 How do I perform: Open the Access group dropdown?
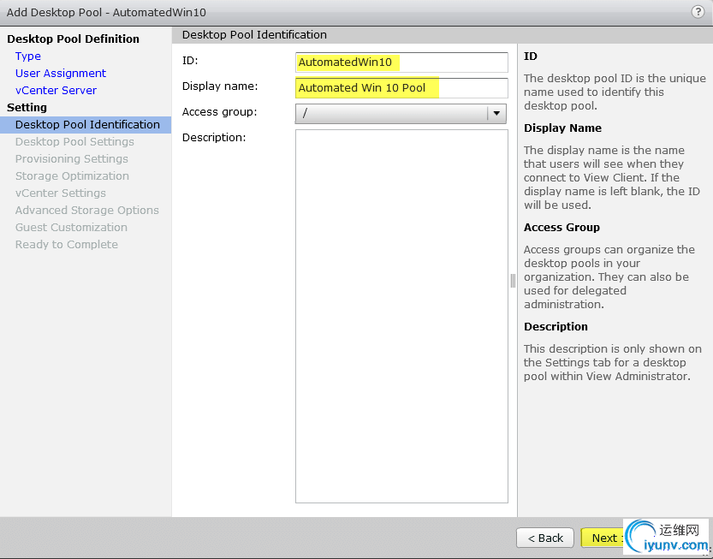click(x=401, y=114)
